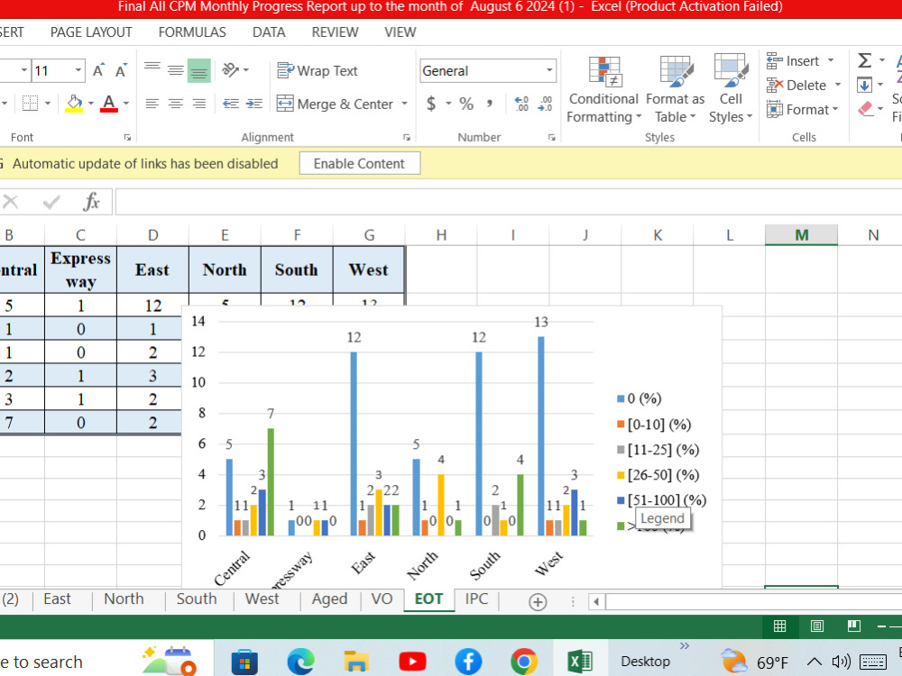
Task: Open Font dialog launcher
Action: click(x=127, y=137)
